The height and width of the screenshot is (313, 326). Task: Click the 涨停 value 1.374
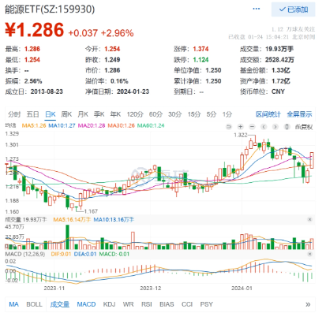click(x=200, y=49)
